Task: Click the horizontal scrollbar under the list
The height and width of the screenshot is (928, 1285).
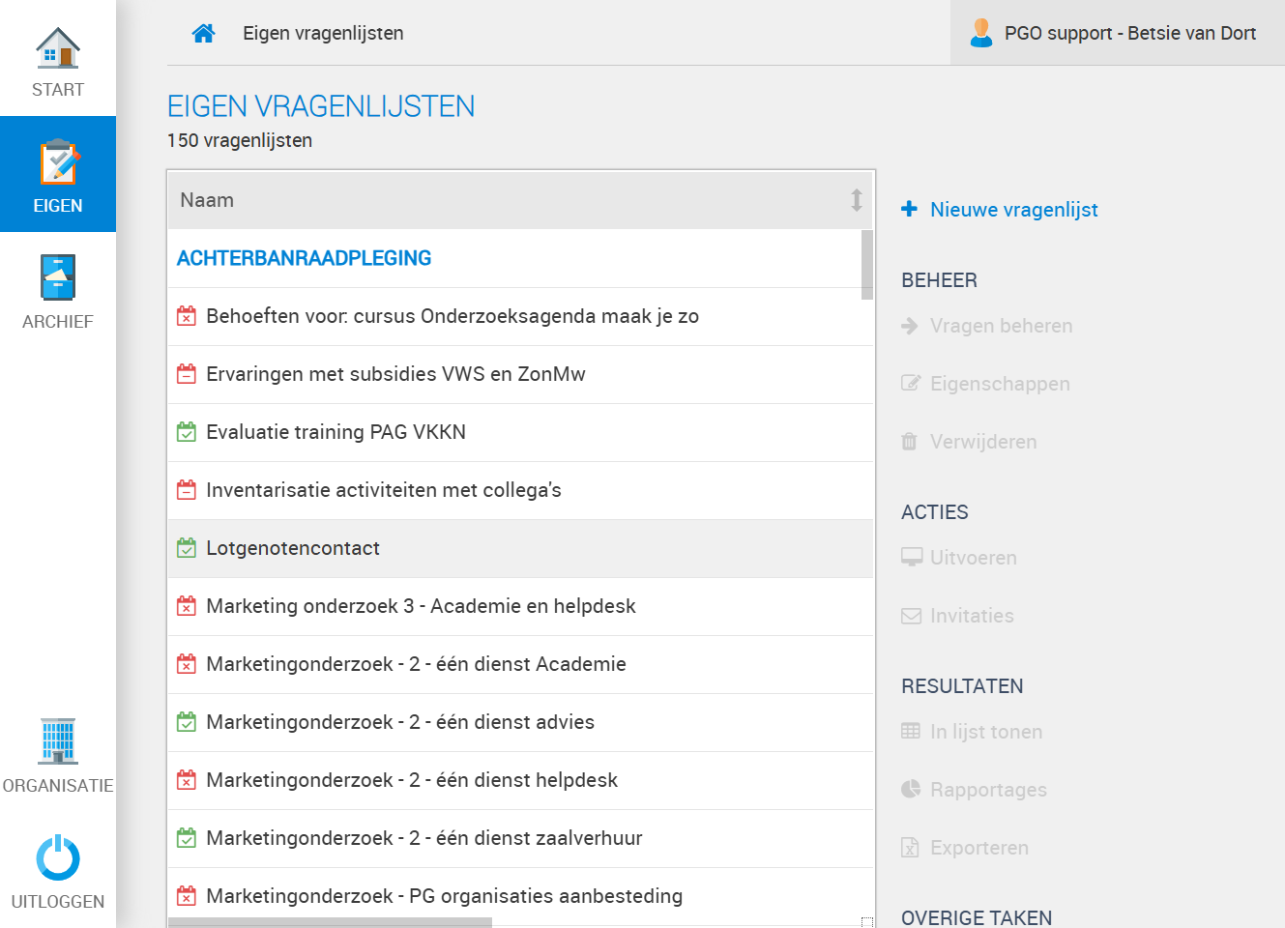Action: (x=330, y=922)
